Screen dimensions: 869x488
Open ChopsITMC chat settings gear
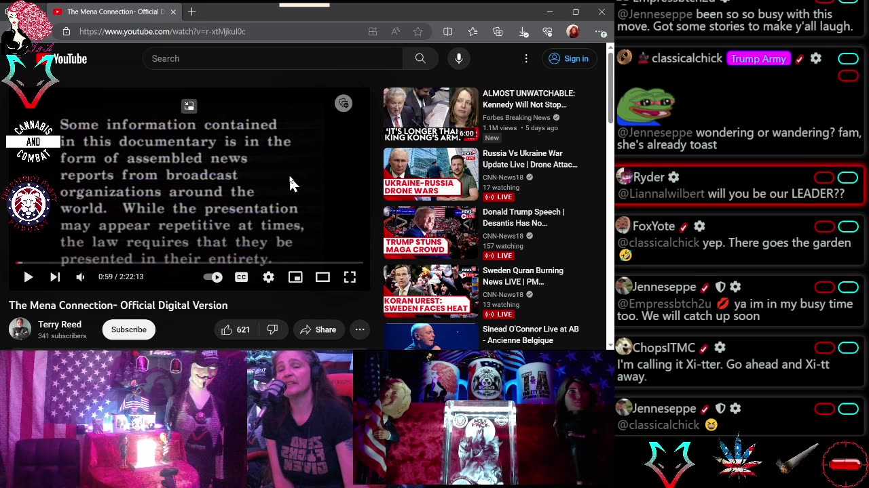720,348
